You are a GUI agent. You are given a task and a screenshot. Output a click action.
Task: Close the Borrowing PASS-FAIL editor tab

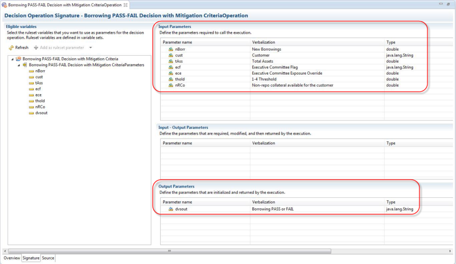pyautogui.click(x=125, y=4)
